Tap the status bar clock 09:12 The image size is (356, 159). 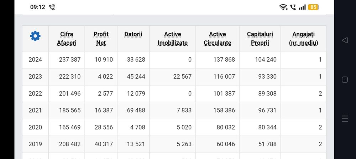[37, 7]
